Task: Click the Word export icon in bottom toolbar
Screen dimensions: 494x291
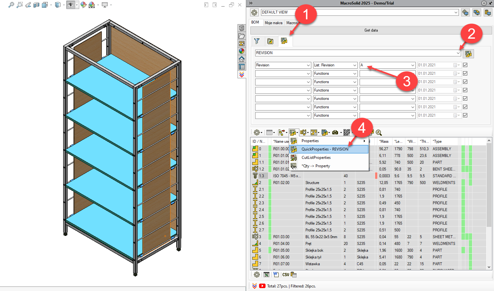Action: point(276,275)
